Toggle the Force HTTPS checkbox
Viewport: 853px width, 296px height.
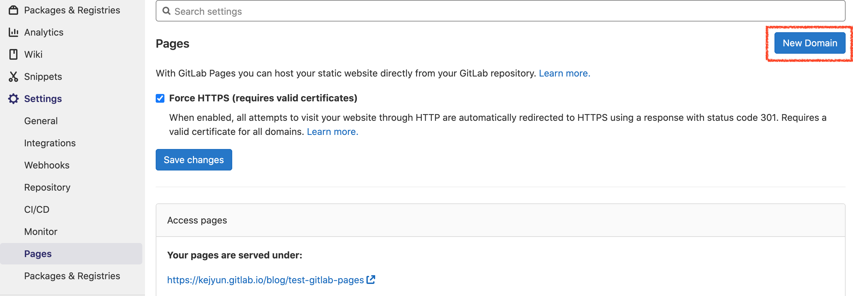[x=160, y=98]
